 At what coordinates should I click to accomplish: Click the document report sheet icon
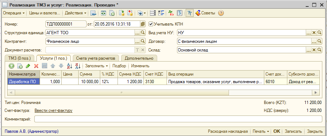[x=180, y=13]
